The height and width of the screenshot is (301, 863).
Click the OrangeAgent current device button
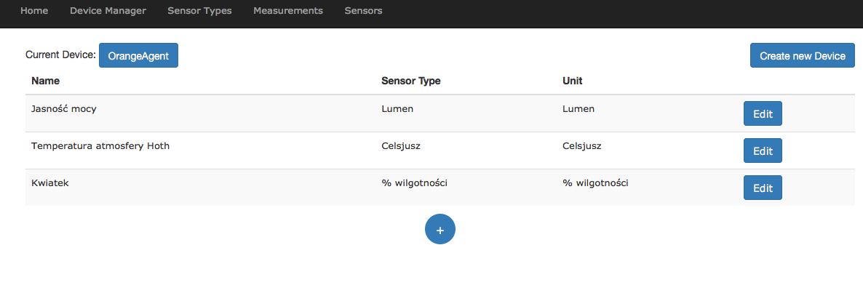(138, 55)
